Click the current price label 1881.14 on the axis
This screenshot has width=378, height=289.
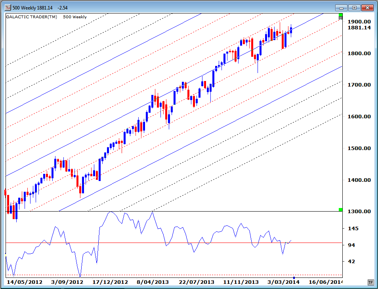(x=359, y=27)
